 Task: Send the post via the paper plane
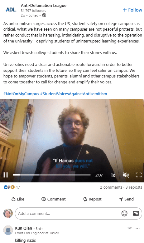[126, 199]
